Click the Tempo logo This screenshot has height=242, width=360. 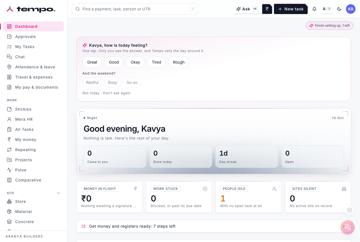(x=31, y=9)
